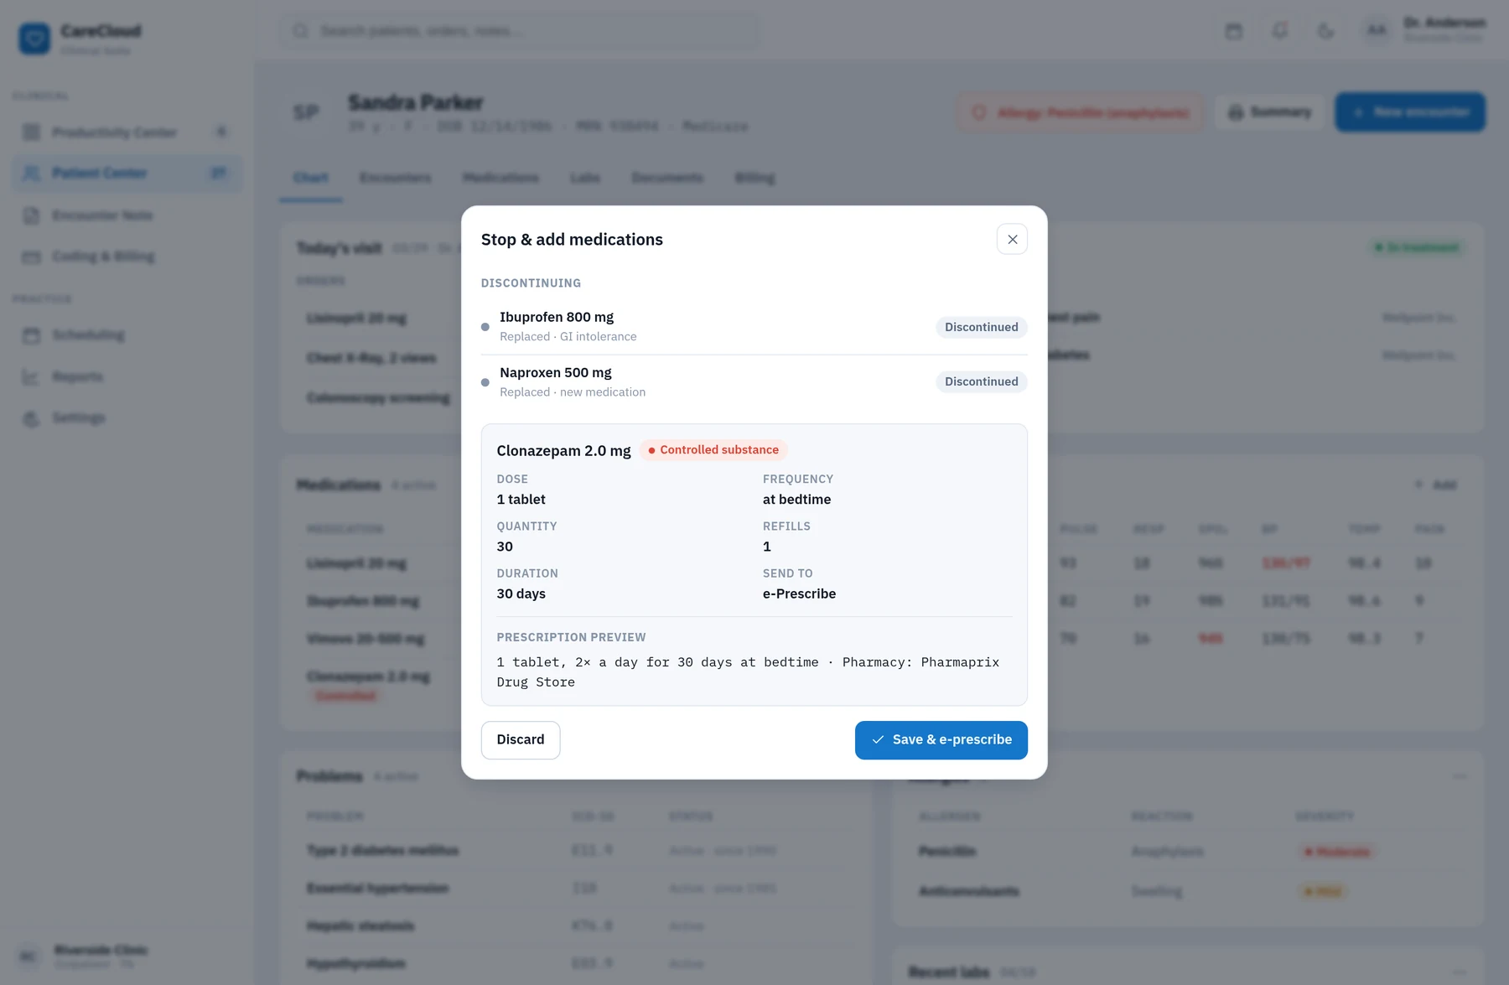Switch to the Documents tab

click(667, 178)
